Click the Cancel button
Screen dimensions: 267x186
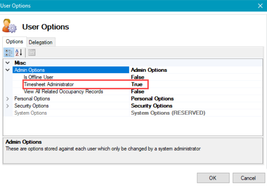pyautogui.click(x=248, y=178)
